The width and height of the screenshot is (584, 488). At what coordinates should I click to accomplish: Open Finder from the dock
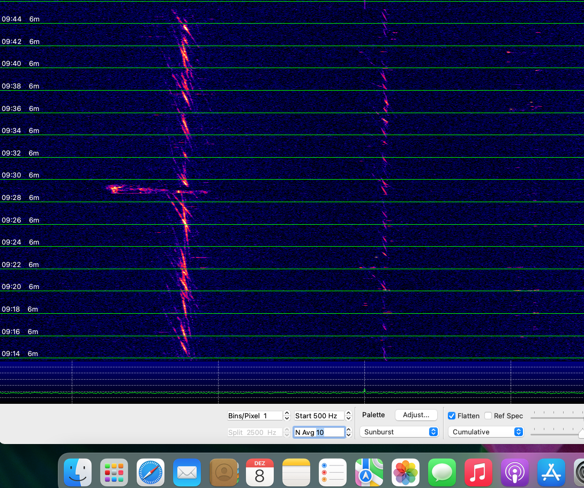pos(78,472)
